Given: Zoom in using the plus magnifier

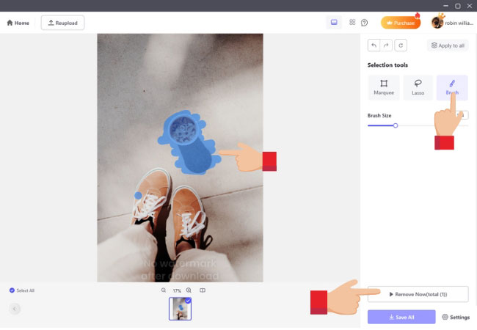Looking at the screenshot, I should [x=189, y=290].
